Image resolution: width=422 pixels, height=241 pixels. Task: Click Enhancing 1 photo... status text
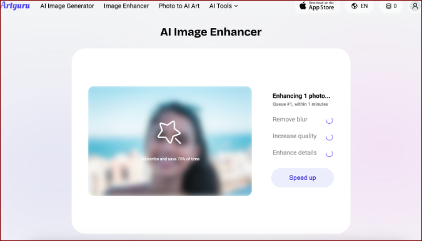coord(301,96)
